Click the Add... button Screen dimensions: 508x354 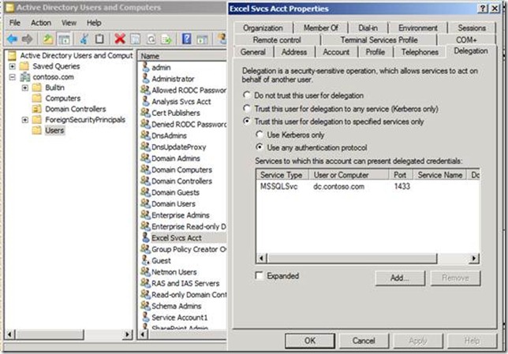[x=399, y=278]
